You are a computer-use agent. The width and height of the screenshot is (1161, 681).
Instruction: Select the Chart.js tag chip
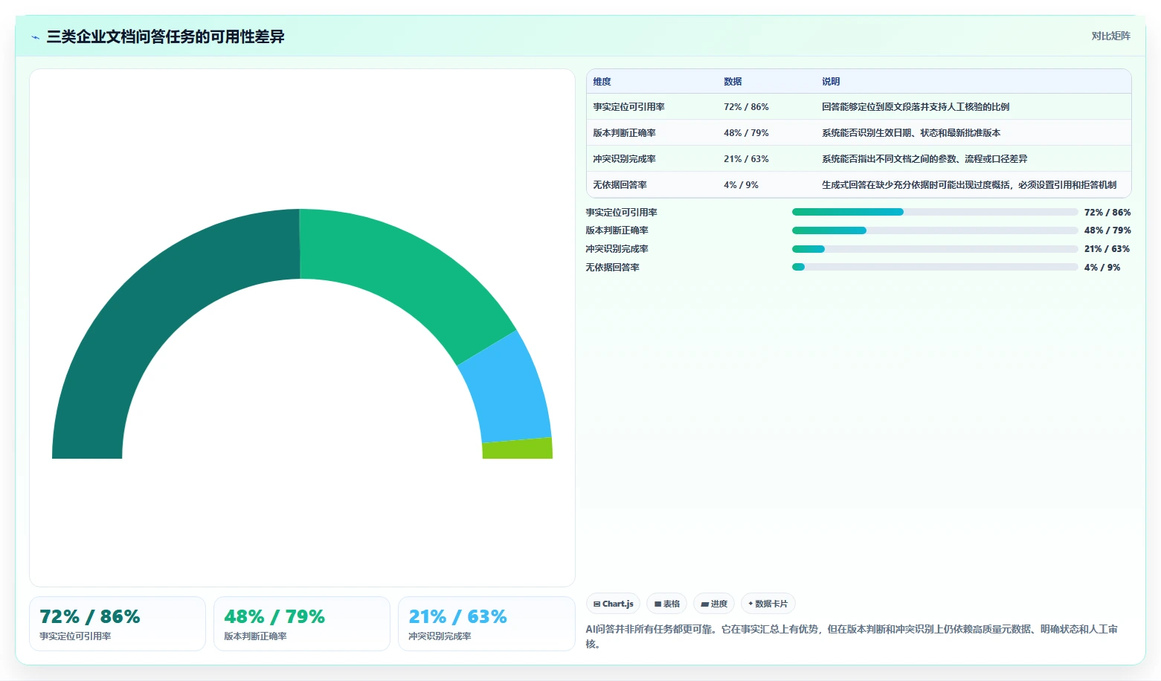[613, 604]
